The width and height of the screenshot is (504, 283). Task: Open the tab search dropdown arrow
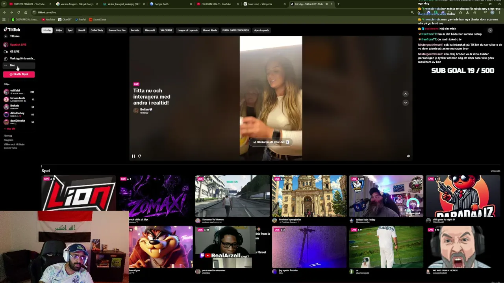(4, 4)
